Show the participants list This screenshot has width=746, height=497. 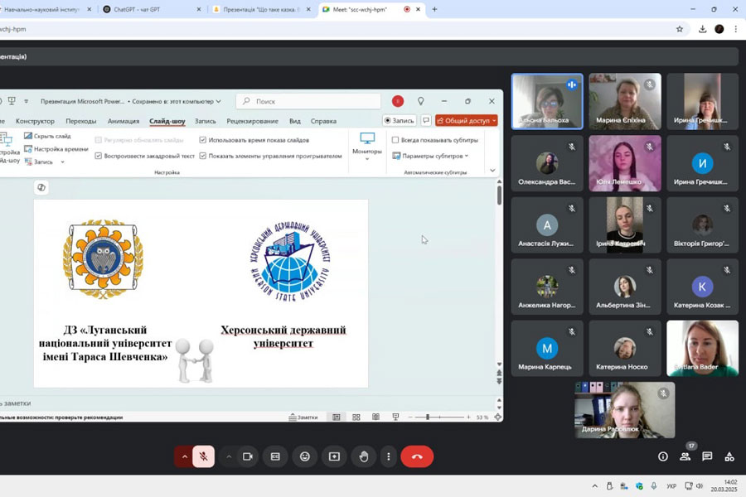685,456
